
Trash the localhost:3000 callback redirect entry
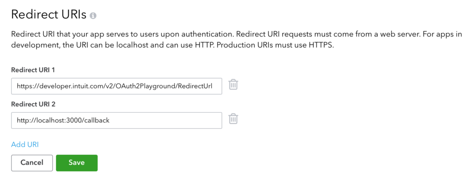coord(233,119)
